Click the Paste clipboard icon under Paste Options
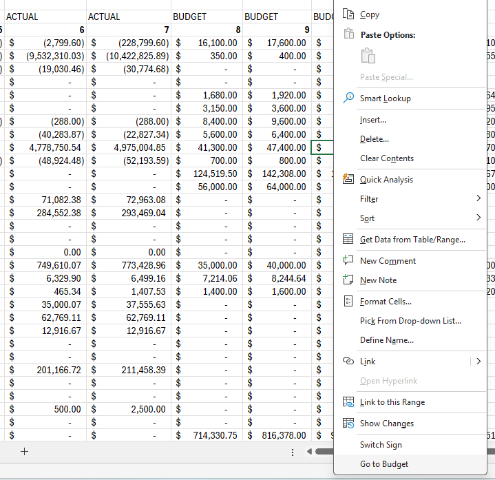This screenshot has height=480, width=495. [x=368, y=56]
